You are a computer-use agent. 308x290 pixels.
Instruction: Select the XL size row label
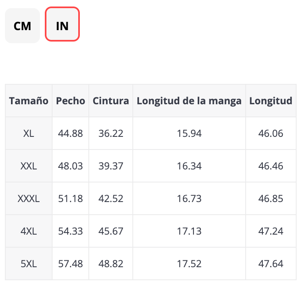click(29, 133)
